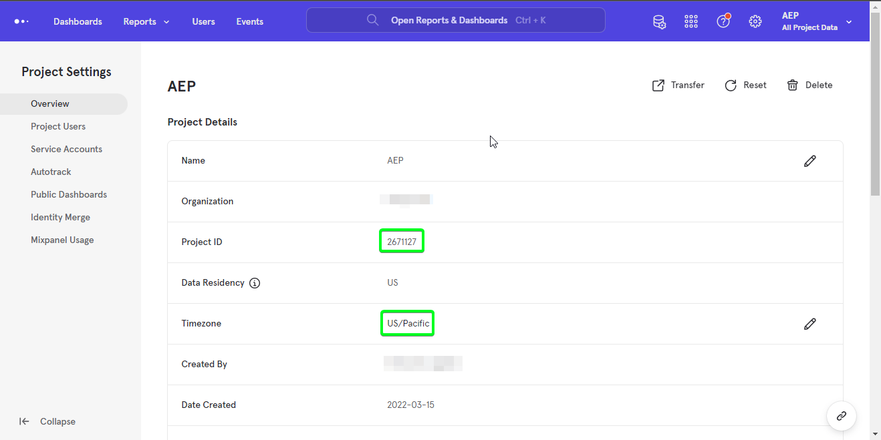This screenshot has width=881, height=440.
Task: Click the Created By row label
Action: click(204, 365)
